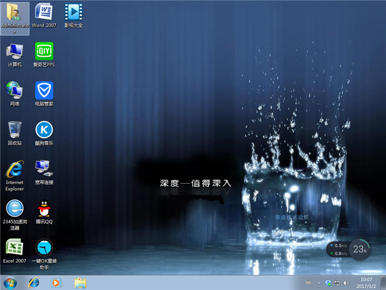Screen dimensions: 386x290
Task: Select the 回收站 Recycle Bin icon
Action: coord(14,129)
